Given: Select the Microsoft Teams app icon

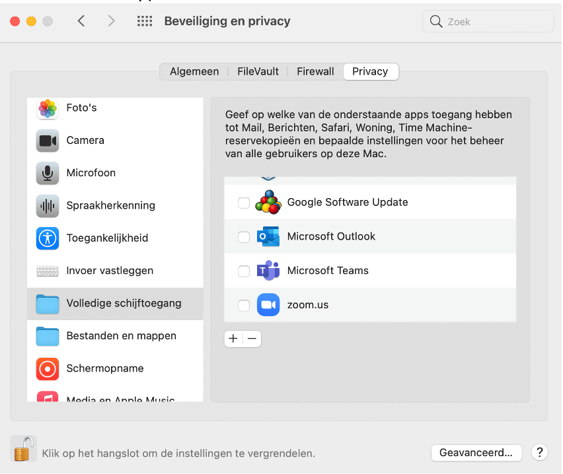Looking at the screenshot, I should click(268, 271).
